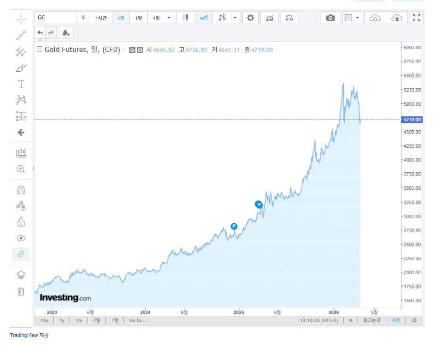Switch to bar chart style
433x346 pixels.
point(222,17)
